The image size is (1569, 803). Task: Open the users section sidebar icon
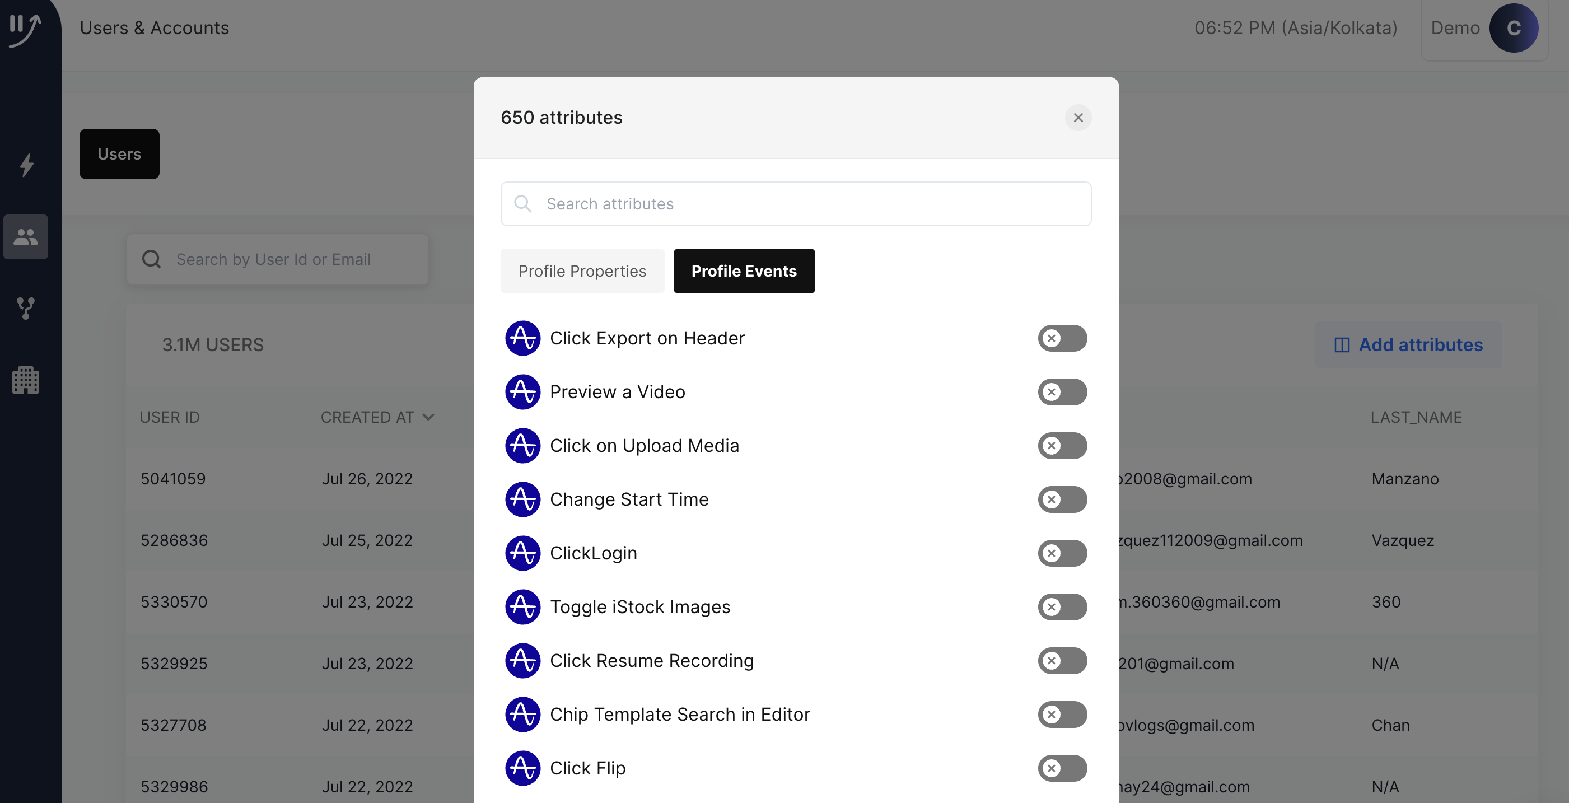[26, 237]
